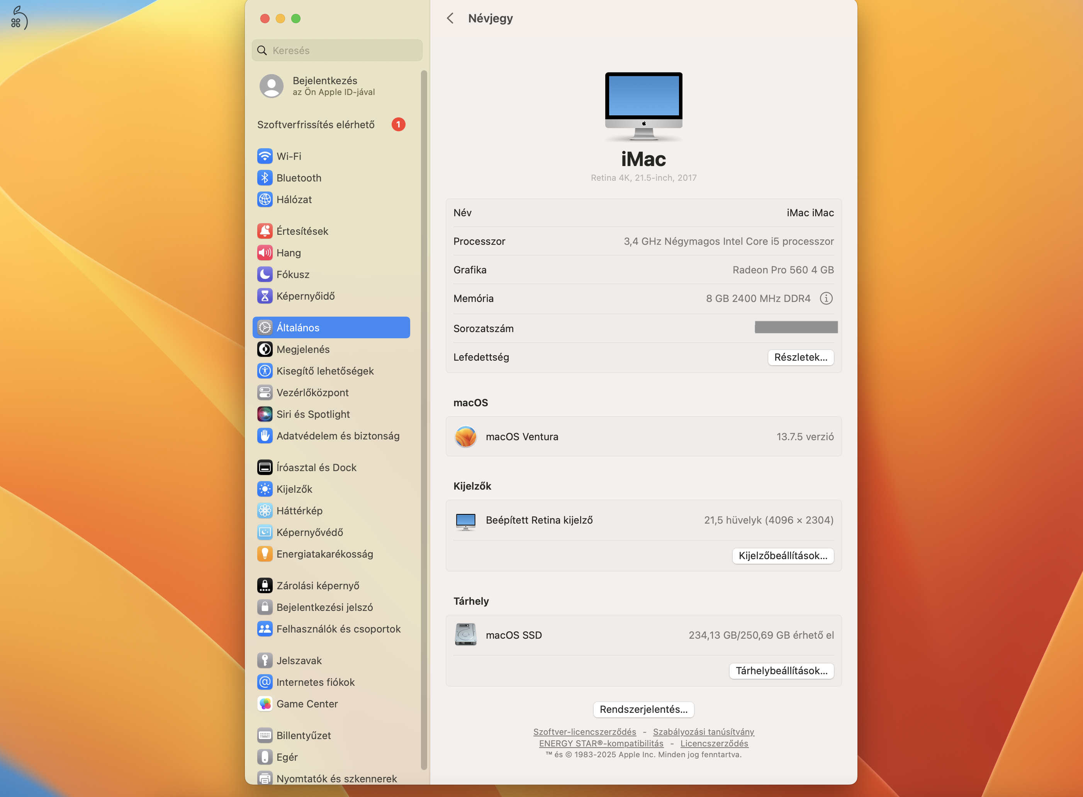Image resolution: width=1083 pixels, height=797 pixels.
Task: Click in the Keresés search field
Action: [x=336, y=50]
